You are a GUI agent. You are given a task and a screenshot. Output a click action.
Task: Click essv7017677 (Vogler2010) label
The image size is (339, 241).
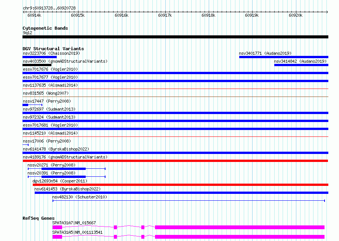point(50,77)
